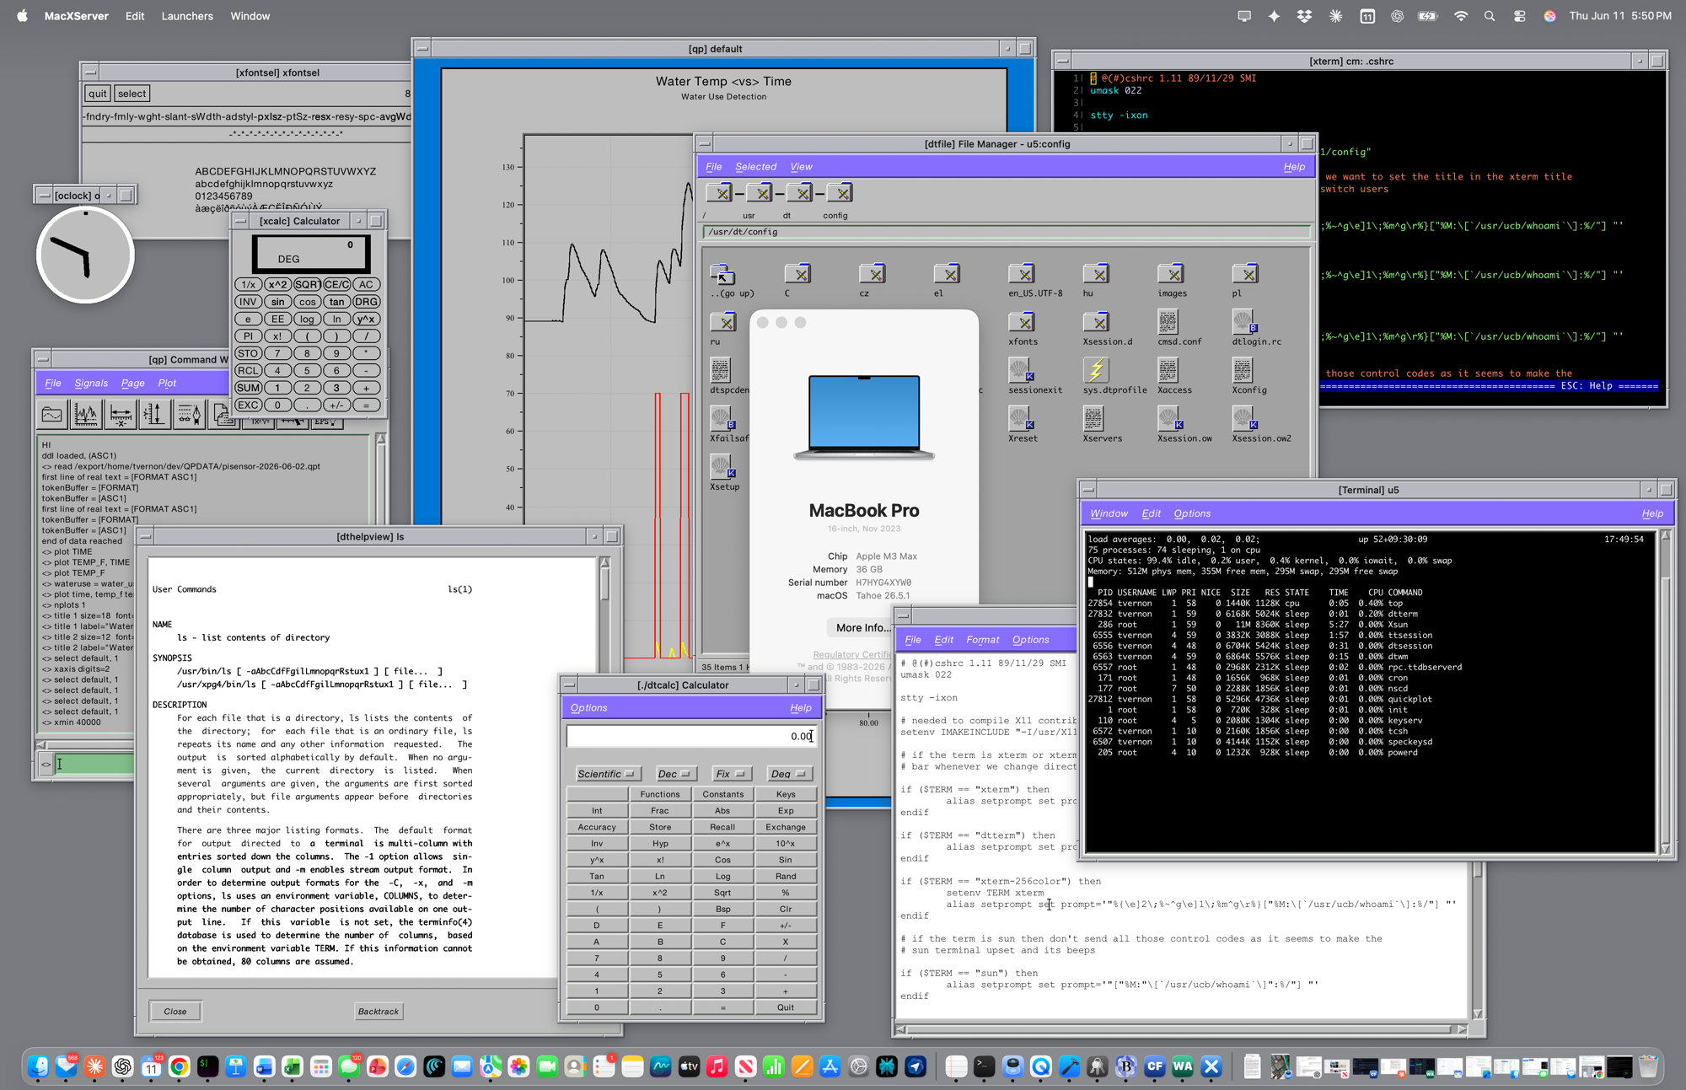This screenshot has height=1090, width=1686.
Task: Click the plot graph icon in qp toolbar
Action: click(86, 414)
